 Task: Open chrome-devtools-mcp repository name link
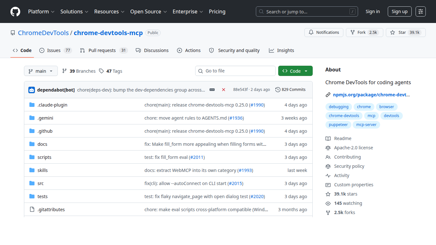[108, 33]
